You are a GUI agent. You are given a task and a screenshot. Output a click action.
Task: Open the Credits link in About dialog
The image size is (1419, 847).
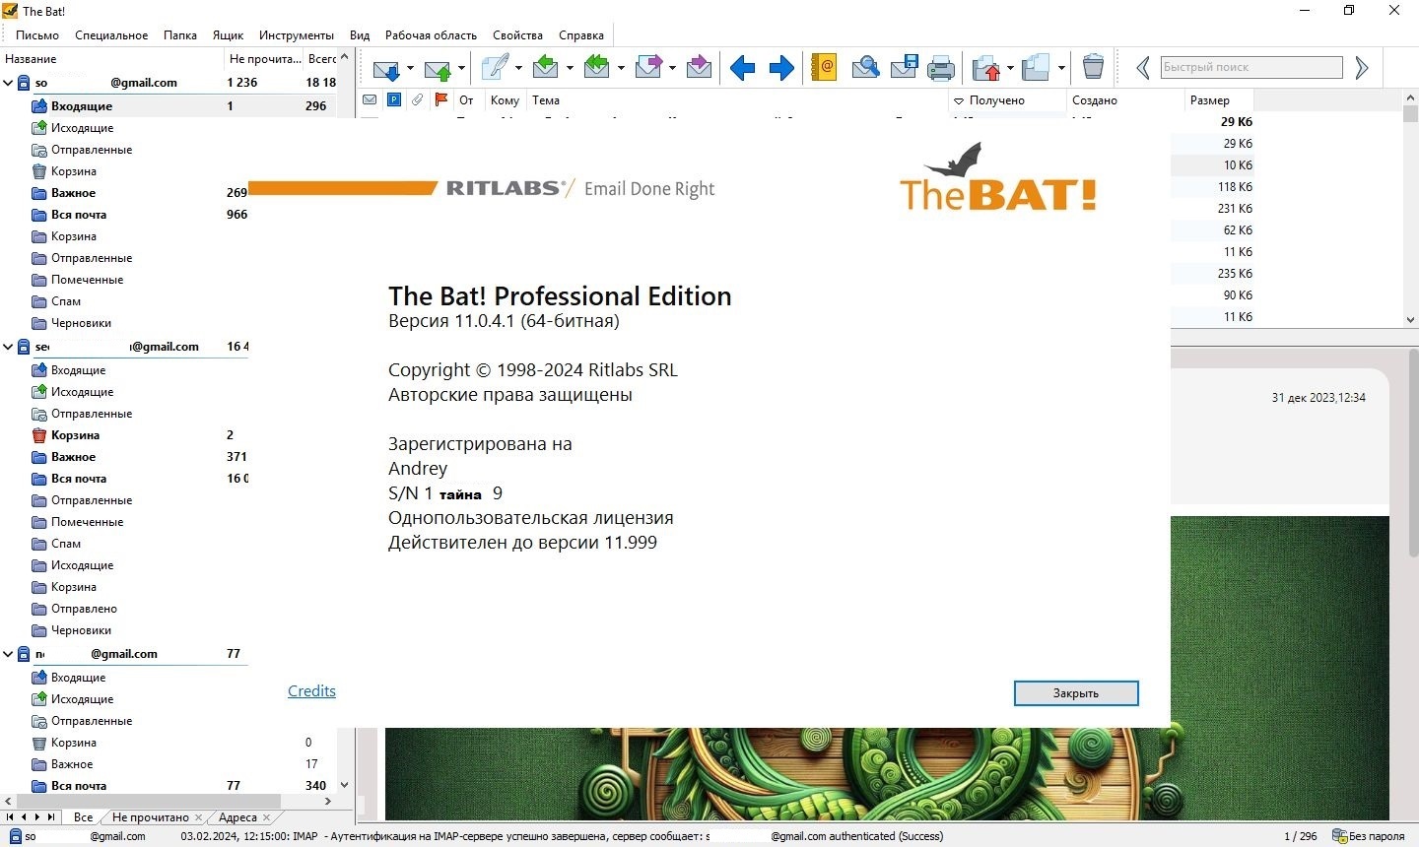(311, 691)
